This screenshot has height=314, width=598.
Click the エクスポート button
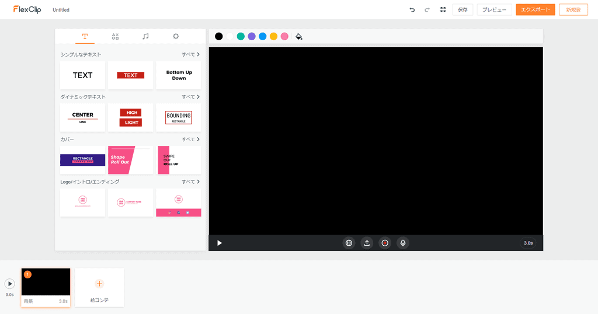pos(535,10)
